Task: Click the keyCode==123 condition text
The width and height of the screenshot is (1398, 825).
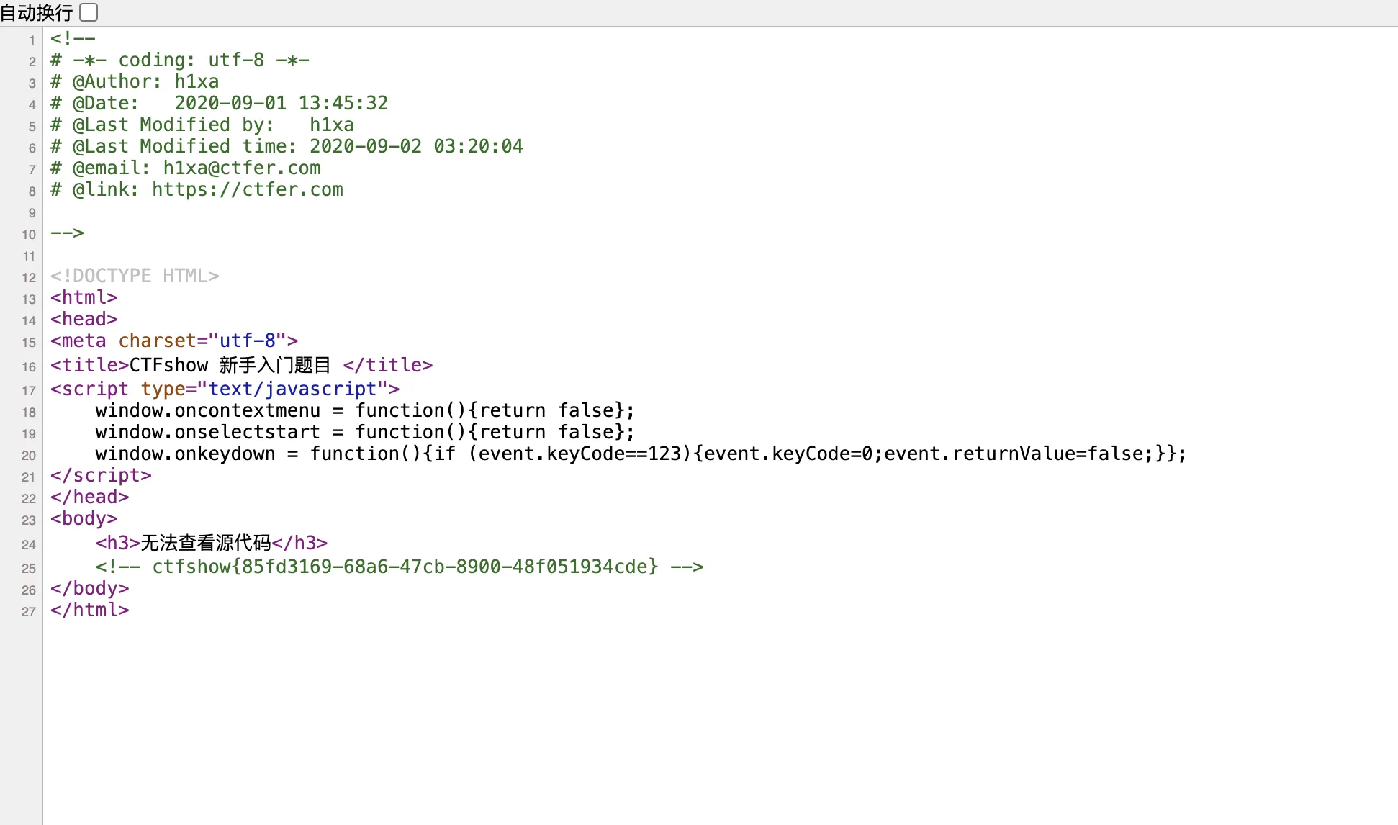Action: click(x=614, y=454)
